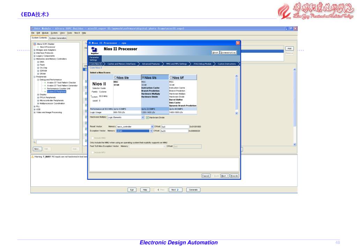Toggle the Include MMU checkbox
Screen dimensions: 357x247
click(92, 138)
